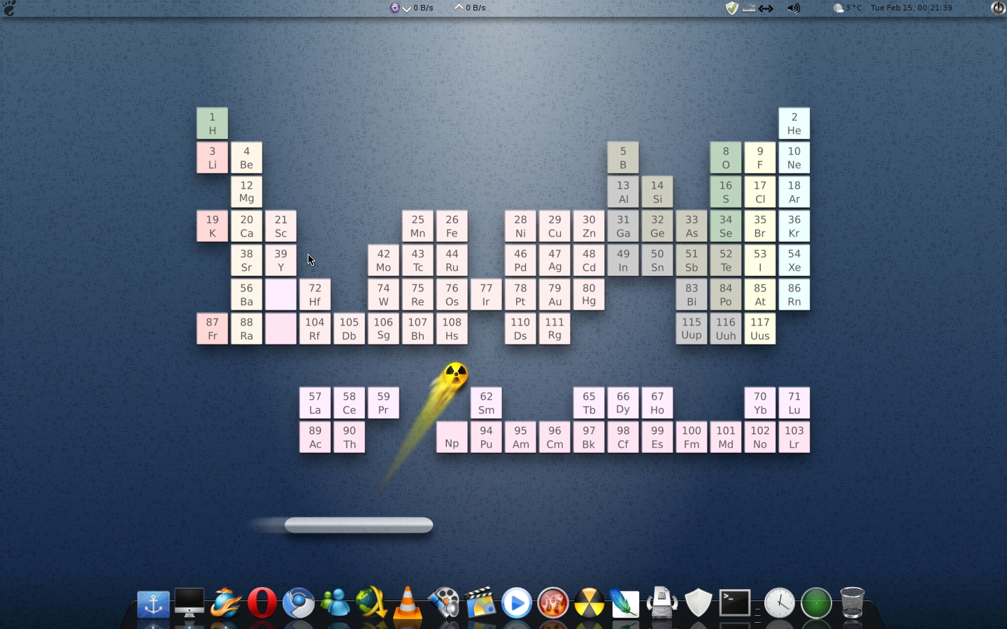The height and width of the screenshot is (629, 1007).
Task: Click the '29 Cu' copper tile
Action: pos(555,226)
